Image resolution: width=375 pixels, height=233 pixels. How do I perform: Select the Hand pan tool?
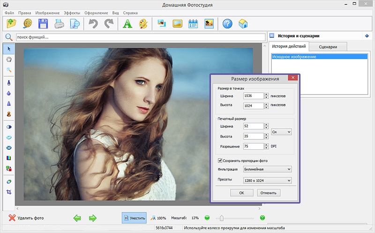(x=9, y=59)
